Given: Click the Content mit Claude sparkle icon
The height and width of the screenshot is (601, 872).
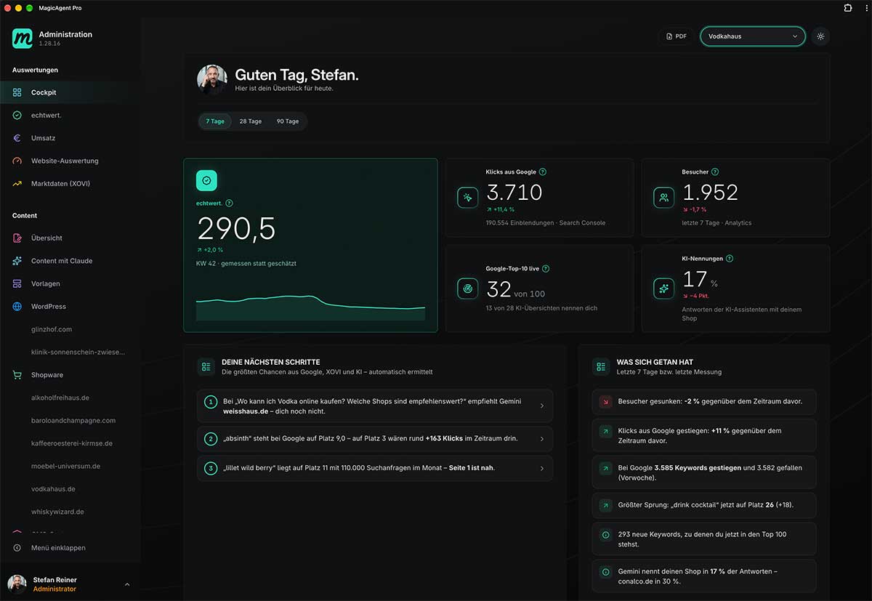Looking at the screenshot, I should click(17, 261).
